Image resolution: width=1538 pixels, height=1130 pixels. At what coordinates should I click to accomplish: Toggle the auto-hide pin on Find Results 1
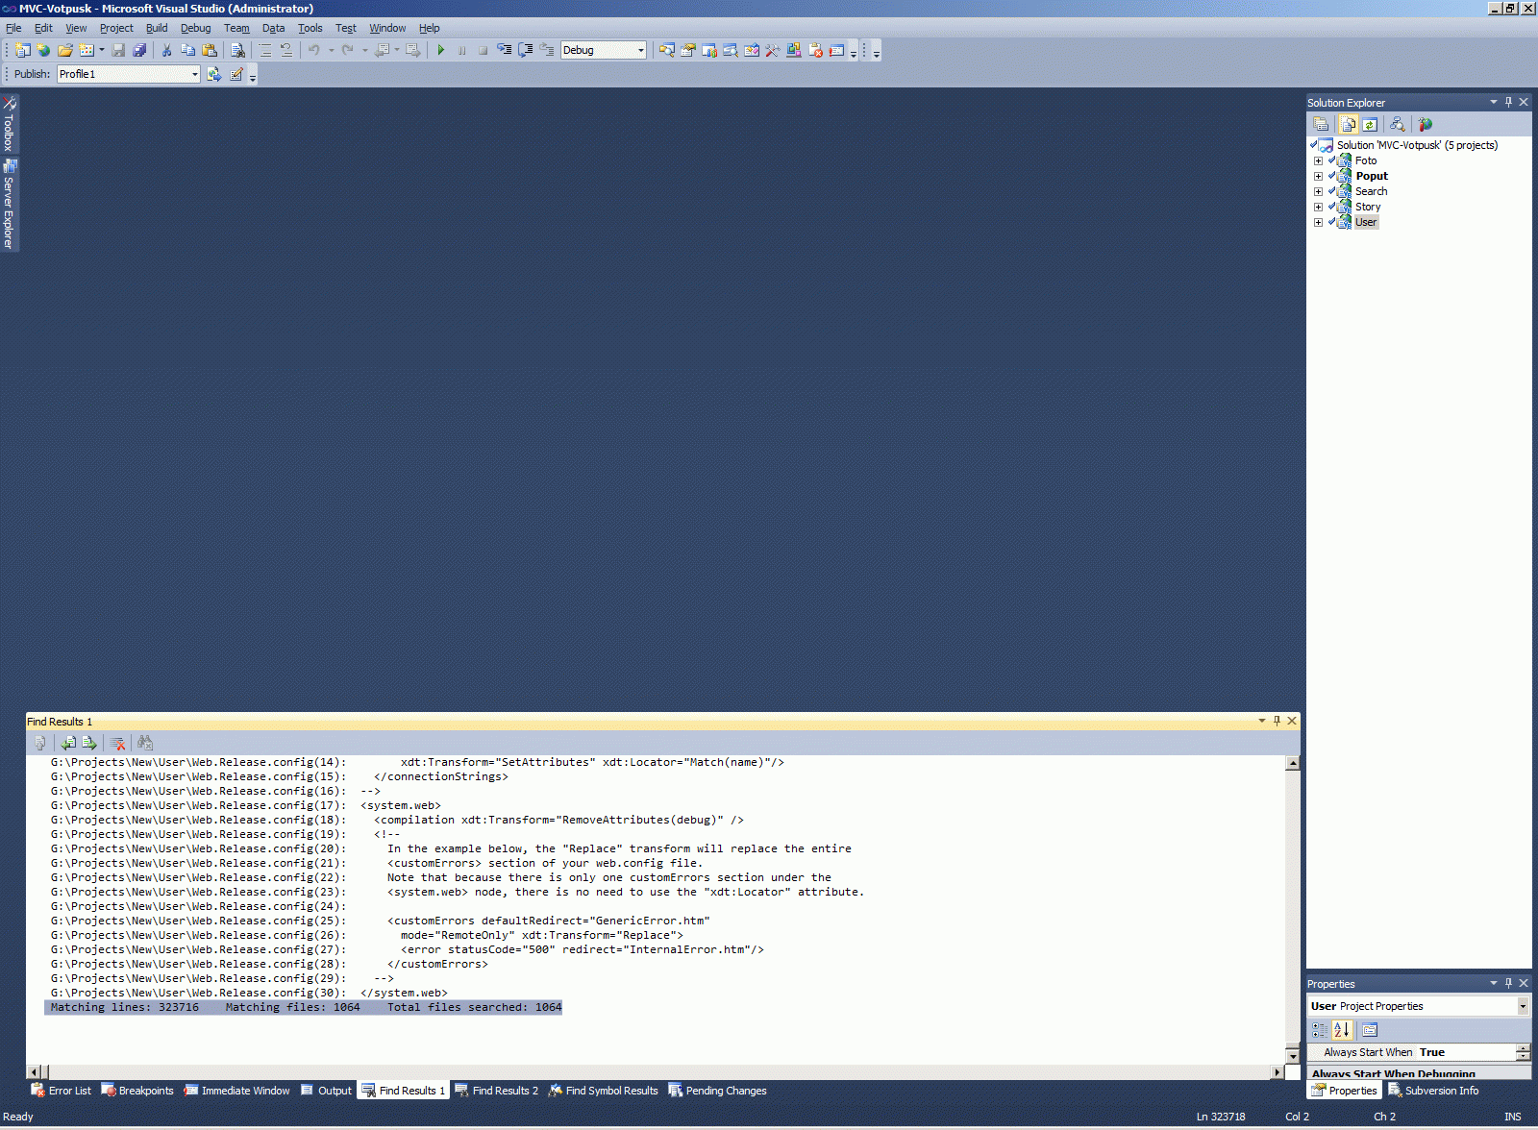coord(1277,721)
